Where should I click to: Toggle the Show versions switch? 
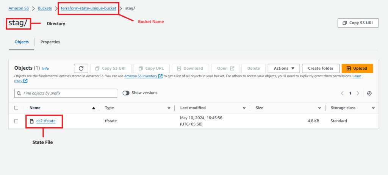point(126,93)
